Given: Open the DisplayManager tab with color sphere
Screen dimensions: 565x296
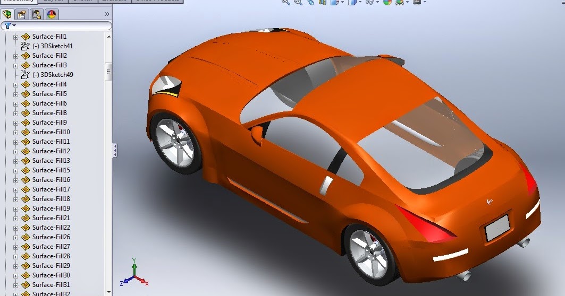Looking at the screenshot, I should click(x=52, y=14).
